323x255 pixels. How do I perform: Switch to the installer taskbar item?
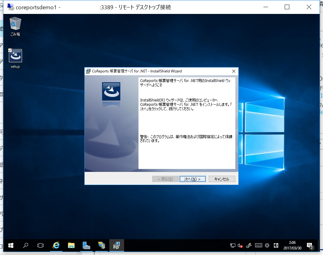click(117, 245)
